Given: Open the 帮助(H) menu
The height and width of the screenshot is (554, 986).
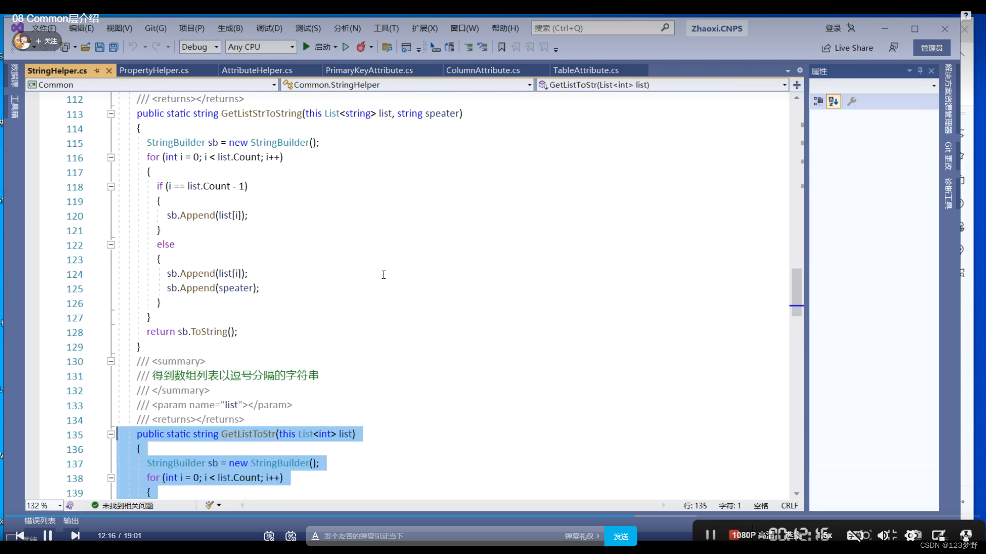Looking at the screenshot, I should tap(505, 28).
